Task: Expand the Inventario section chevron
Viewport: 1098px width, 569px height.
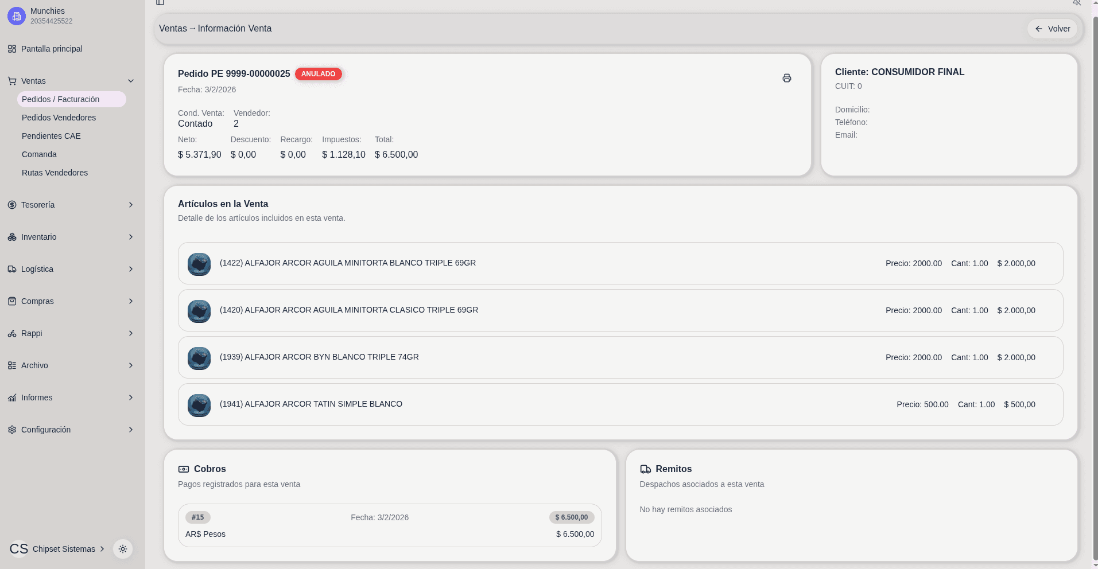Action: click(131, 237)
